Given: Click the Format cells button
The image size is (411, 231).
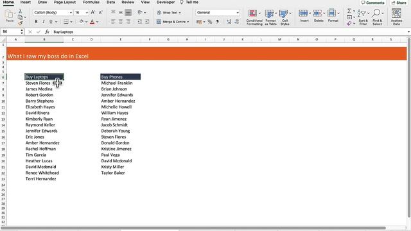Looking at the screenshot, I should point(333,15).
